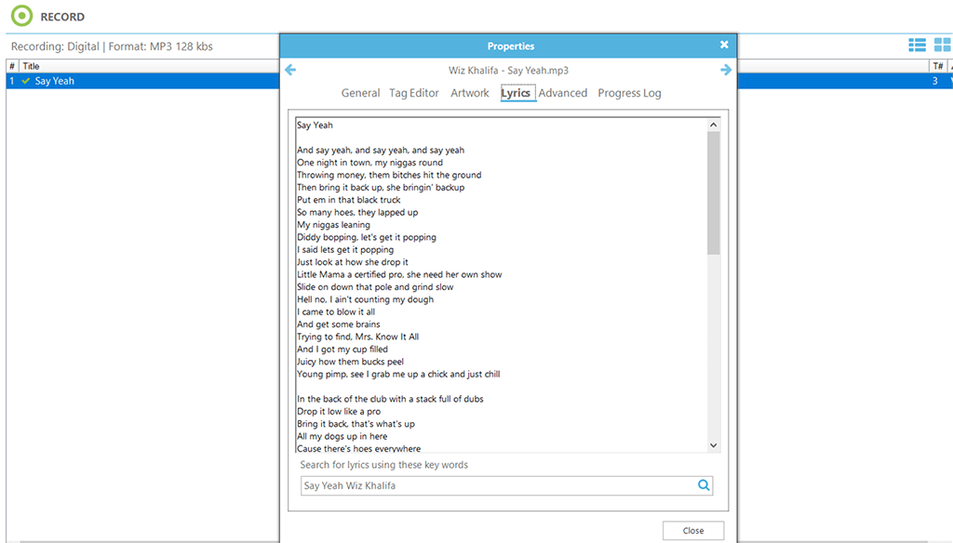This screenshot has height=543, width=953.
Task: Go to previous track with left arrow
Action: coord(290,70)
